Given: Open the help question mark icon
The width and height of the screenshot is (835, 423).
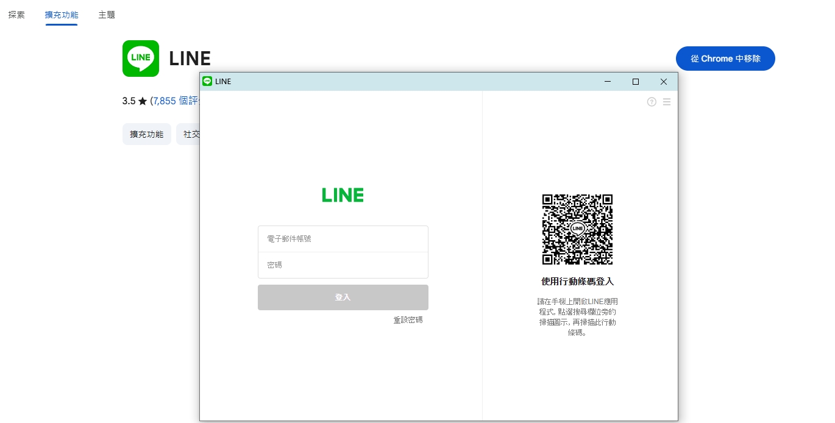Looking at the screenshot, I should click(x=652, y=102).
